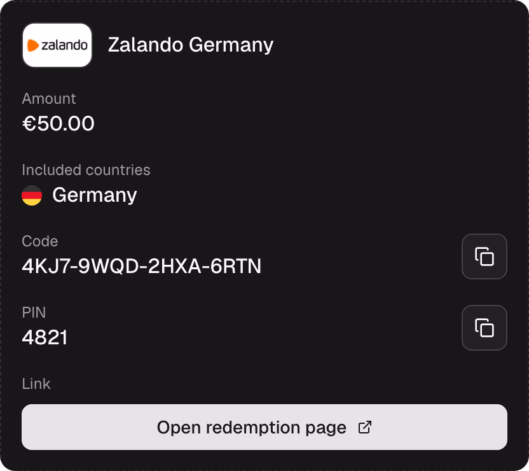Copy the PIN number

[x=484, y=328]
